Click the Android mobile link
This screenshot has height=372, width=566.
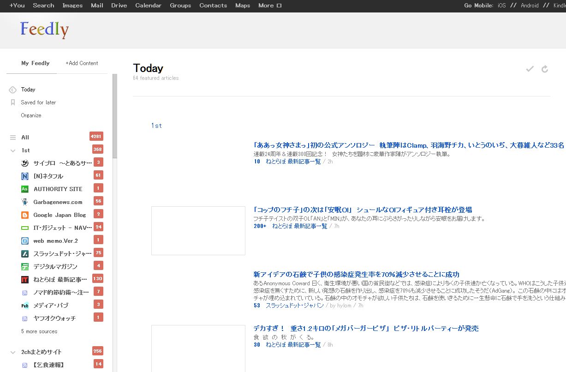[x=530, y=6]
